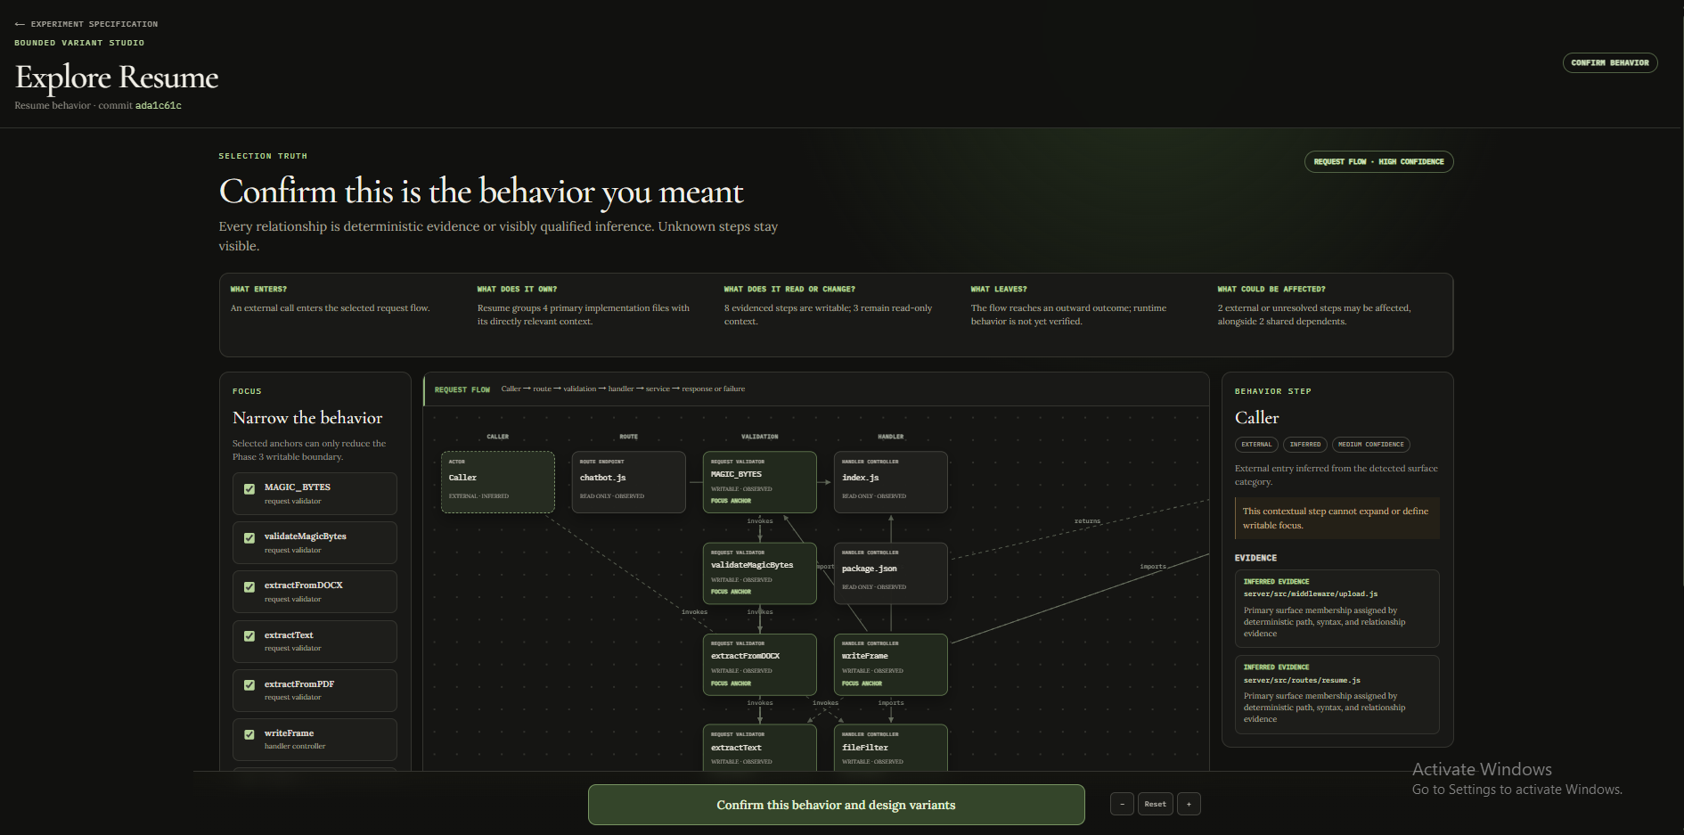Select package.json node in graph
Viewport: 1684px width, 835px height.
(x=891, y=573)
